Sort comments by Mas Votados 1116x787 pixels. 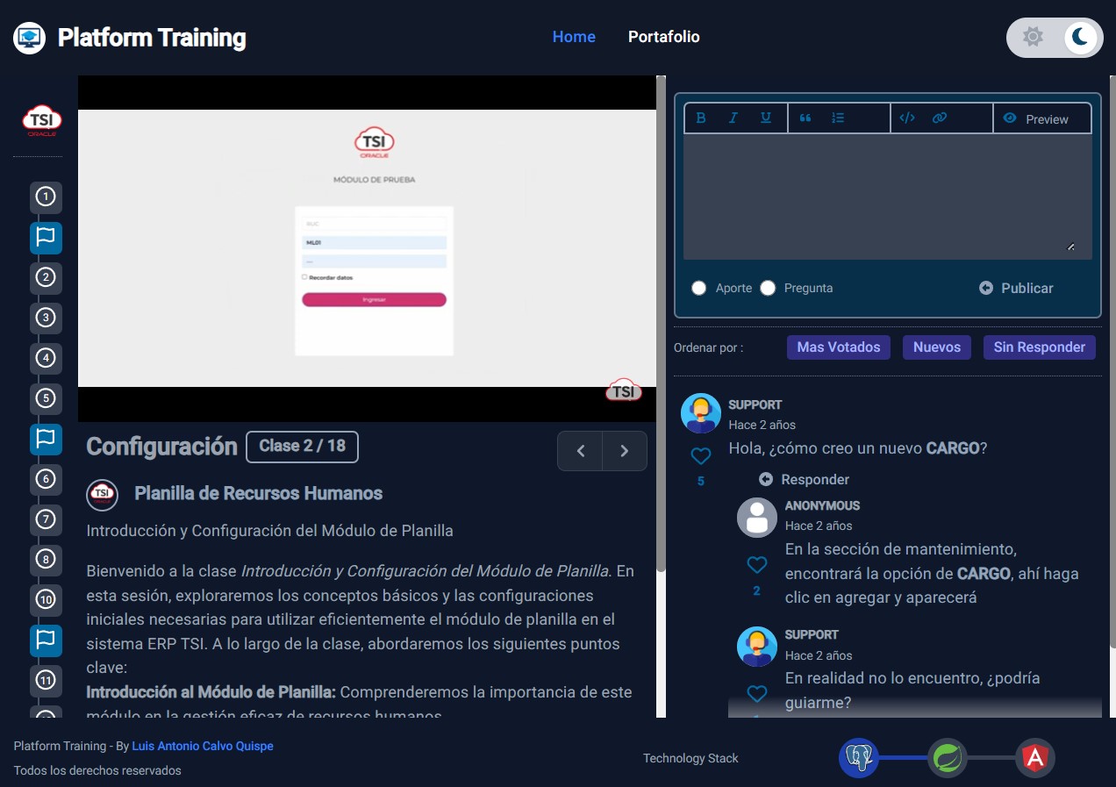click(x=838, y=347)
